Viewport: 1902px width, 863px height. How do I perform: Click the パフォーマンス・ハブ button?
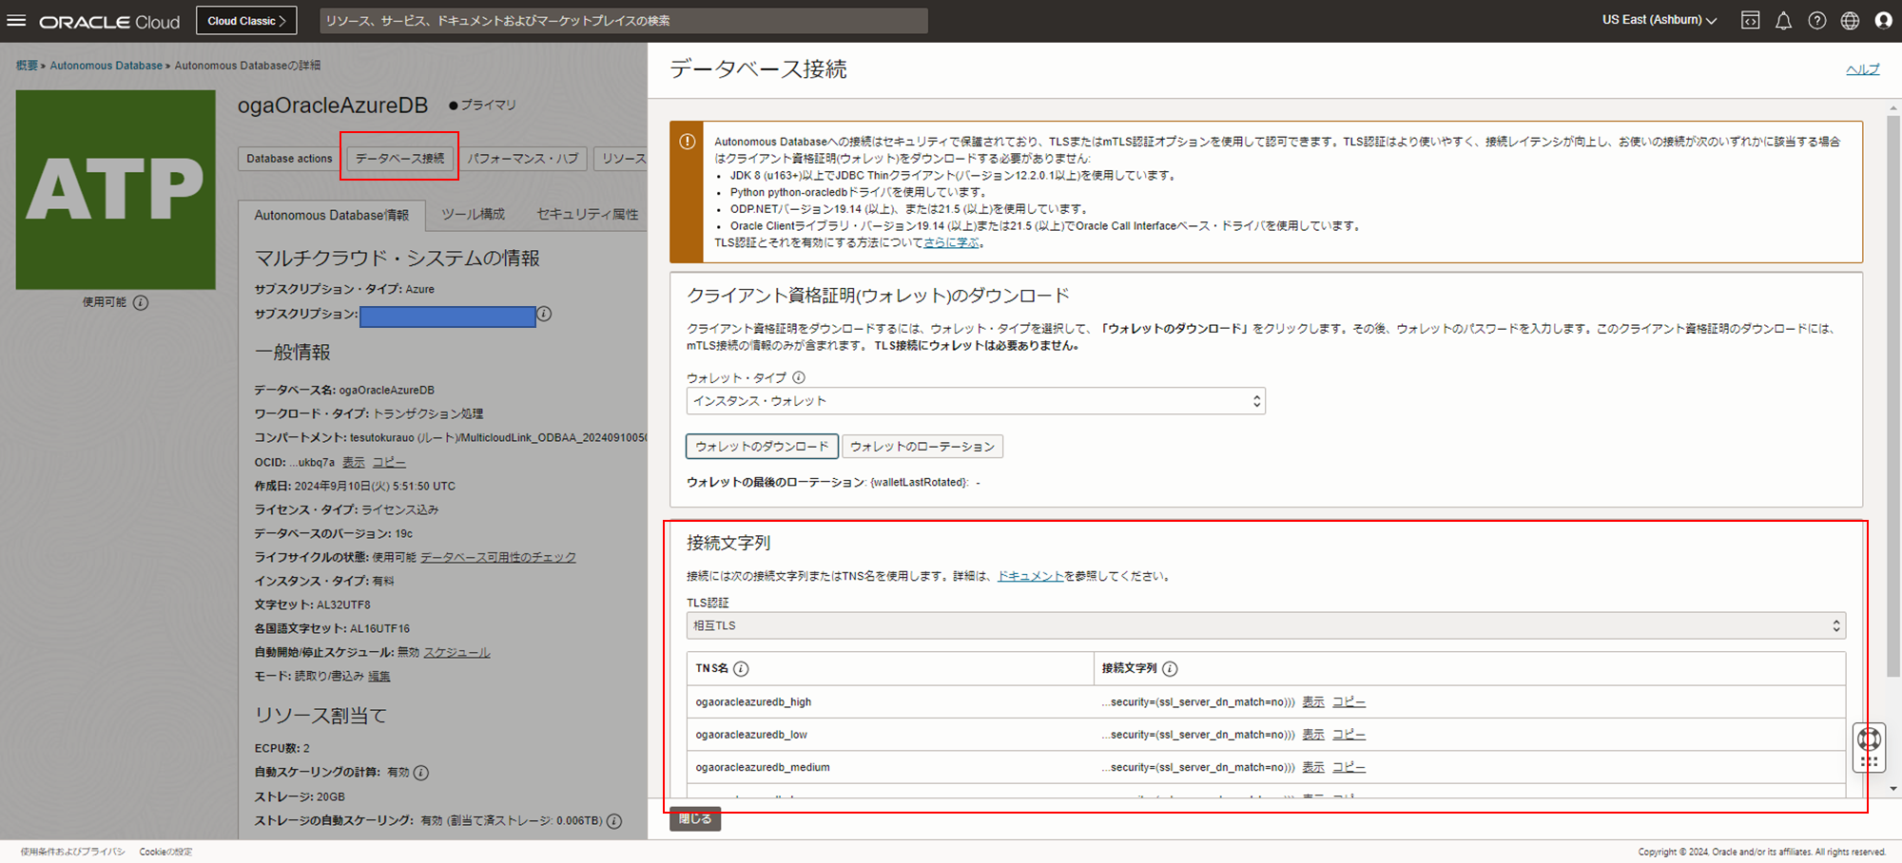point(522,159)
